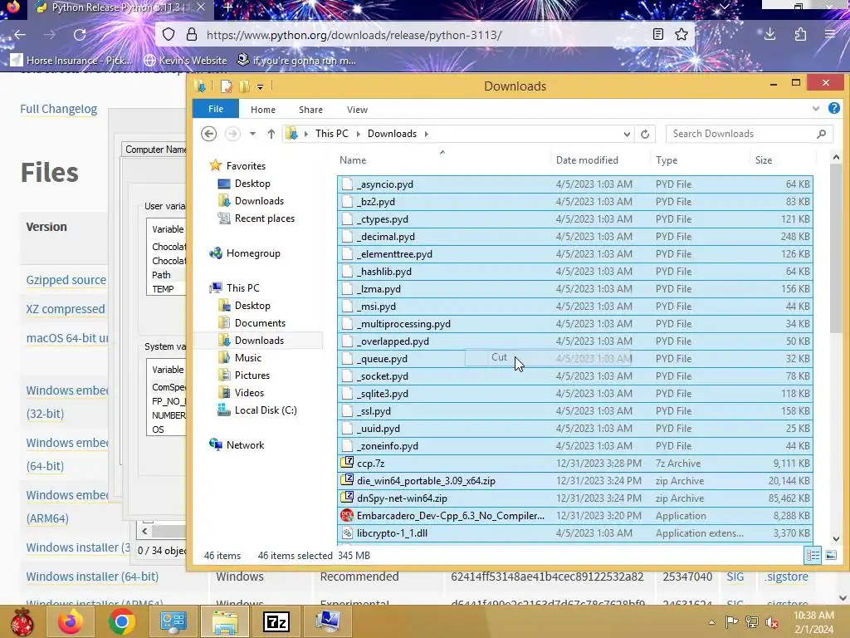Open the Full Changelog link
This screenshot has width=850, height=638.
(x=59, y=109)
